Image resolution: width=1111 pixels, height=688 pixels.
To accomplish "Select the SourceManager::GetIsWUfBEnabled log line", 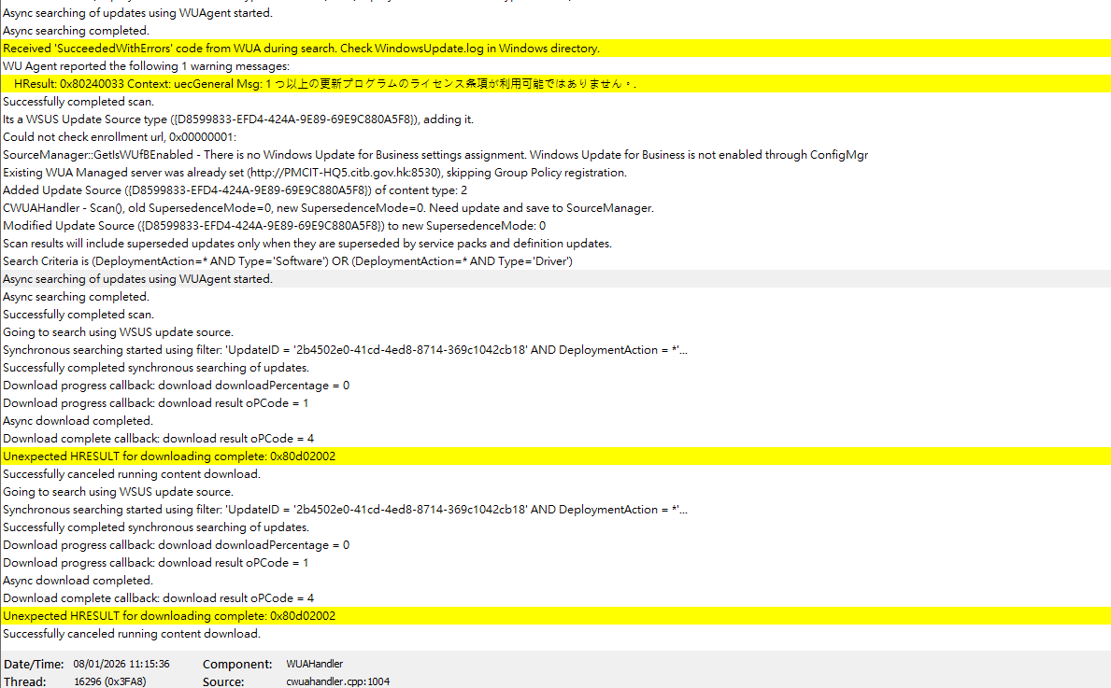I will [x=555, y=154].
